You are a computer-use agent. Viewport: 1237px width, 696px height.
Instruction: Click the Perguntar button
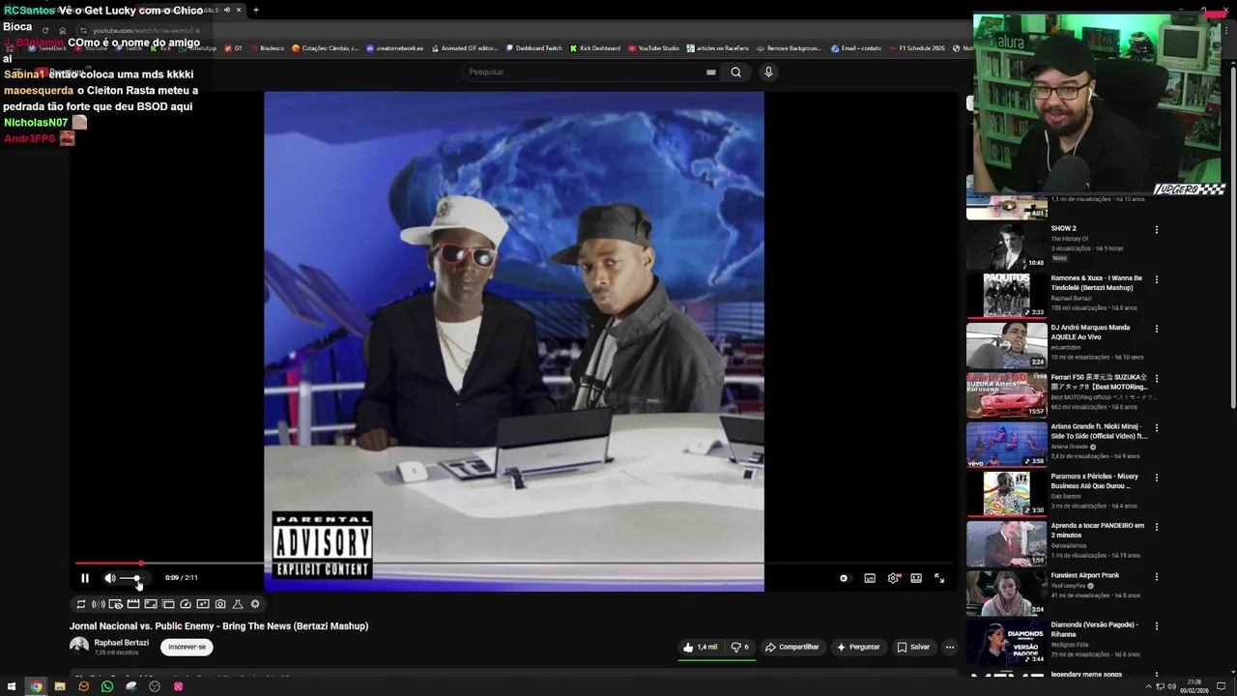858,648
